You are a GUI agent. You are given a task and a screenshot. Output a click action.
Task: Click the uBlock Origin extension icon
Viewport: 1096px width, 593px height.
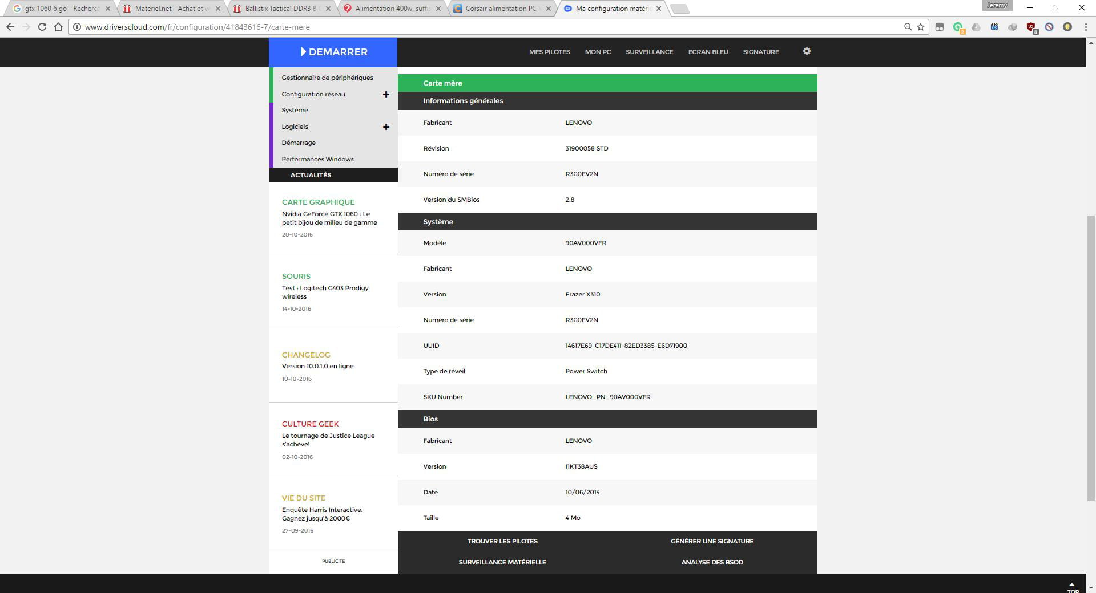[1031, 27]
